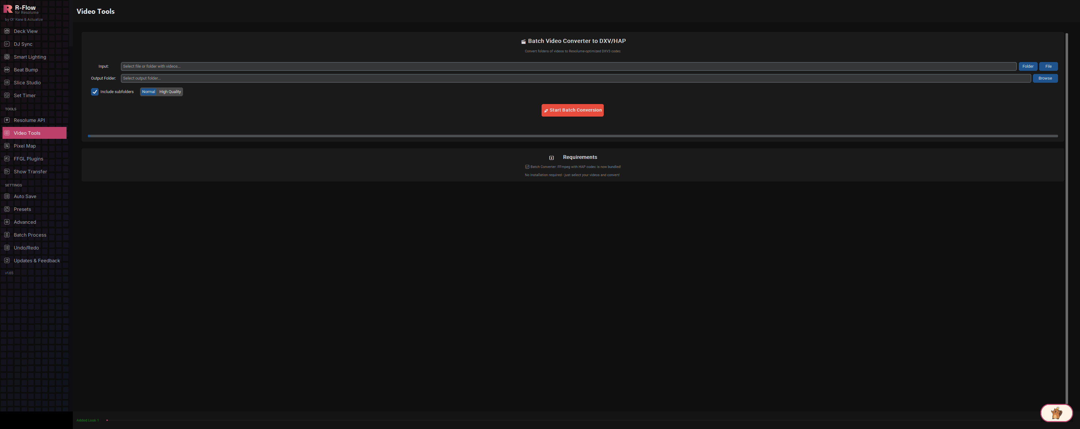Switch to High Quality mode
This screenshot has width=1080, height=429.
[170, 92]
